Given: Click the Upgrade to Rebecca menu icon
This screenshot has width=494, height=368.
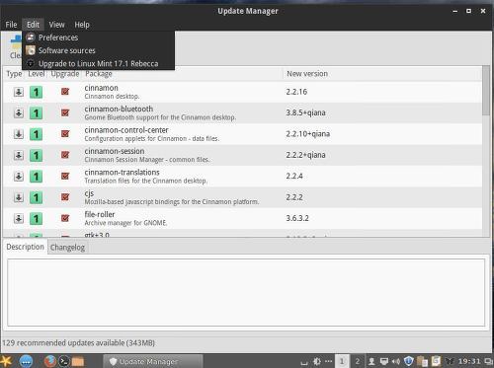Looking at the screenshot, I should pyautogui.click(x=31, y=63).
